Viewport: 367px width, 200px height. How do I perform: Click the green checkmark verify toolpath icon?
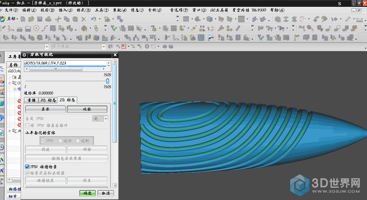point(114,28)
